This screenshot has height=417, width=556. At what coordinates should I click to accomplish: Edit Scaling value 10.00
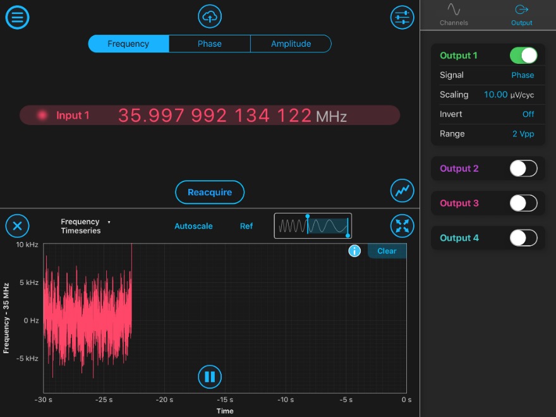click(495, 94)
